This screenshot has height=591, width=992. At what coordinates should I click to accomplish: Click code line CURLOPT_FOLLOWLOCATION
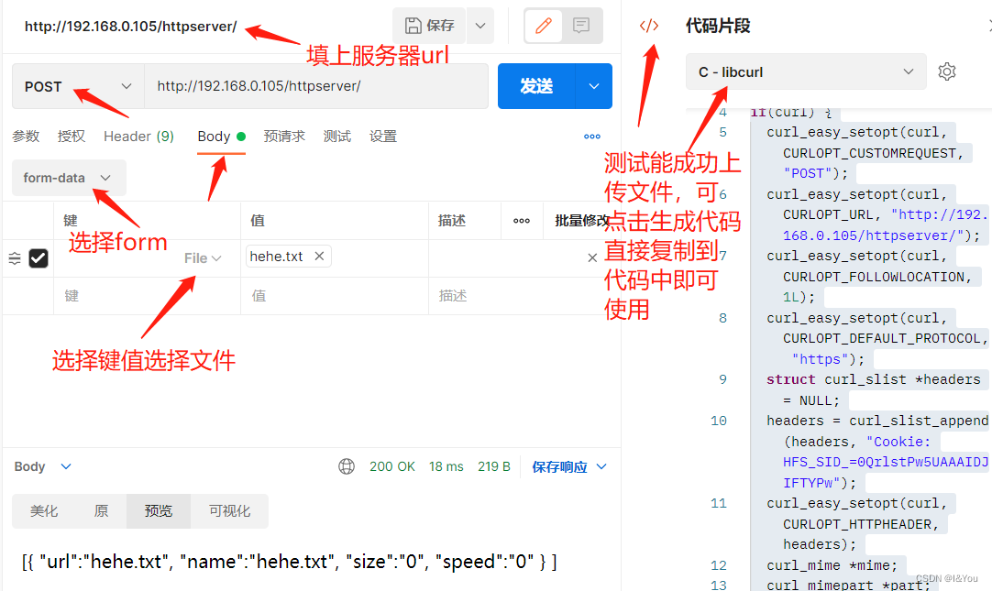coord(876,277)
